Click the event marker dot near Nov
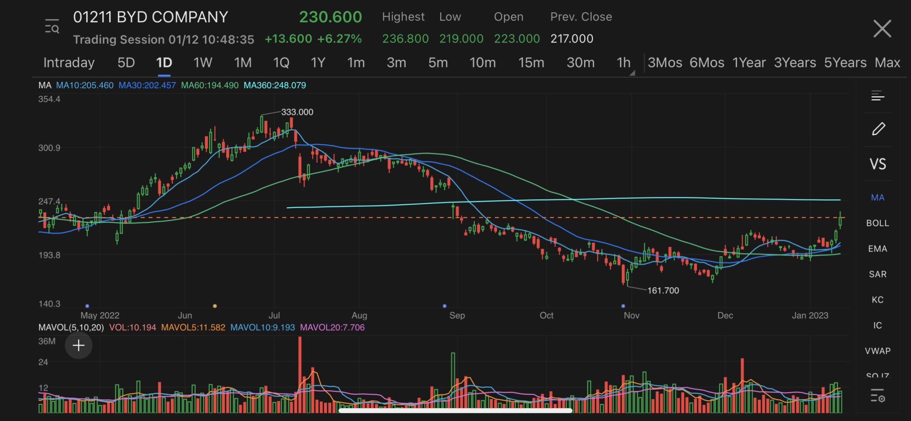The height and width of the screenshot is (421, 911). (623, 306)
